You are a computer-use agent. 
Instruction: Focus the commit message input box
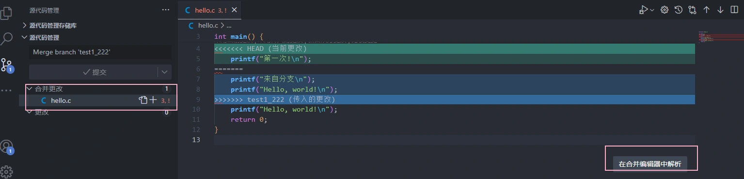tap(100, 52)
